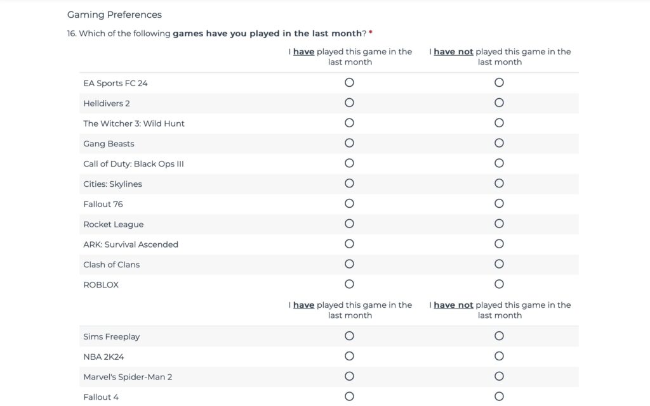Select 'have played' for Clash of Clans
This screenshot has width=650, height=406.
(x=349, y=264)
